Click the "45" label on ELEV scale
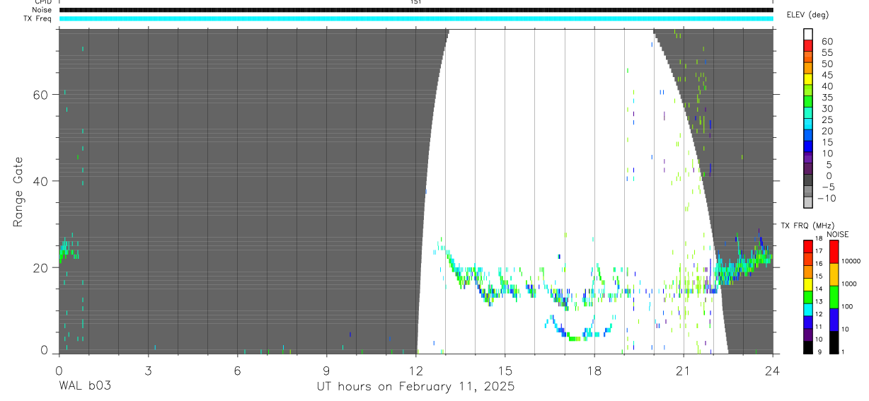This screenshot has height=401, width=869. tap(827, 75)
